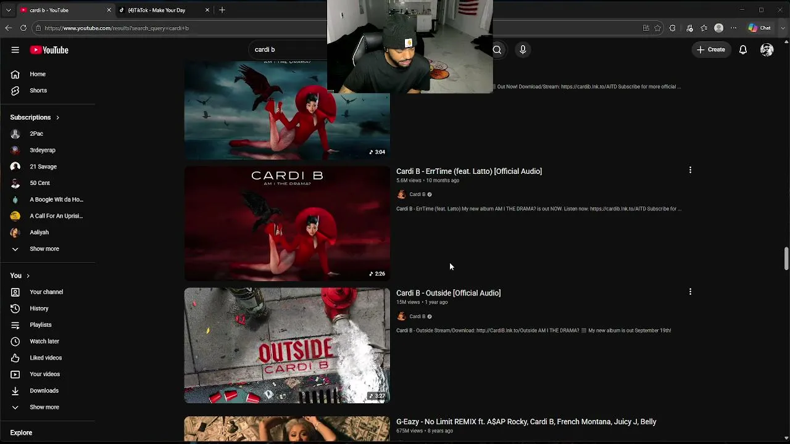790x444 pixels.
Task: Click the browser address bar URL
Action: coord(117,28)
